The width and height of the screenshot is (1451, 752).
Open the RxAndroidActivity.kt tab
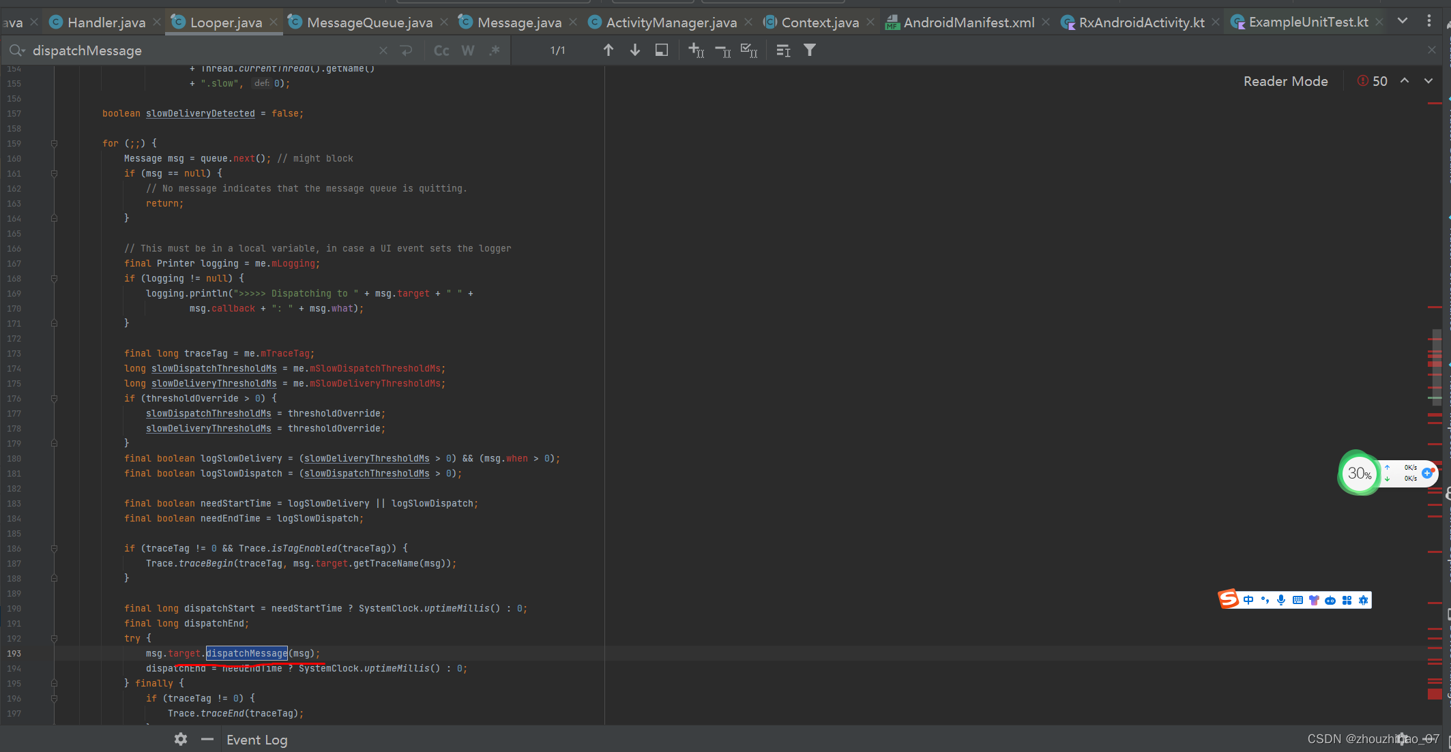(x=1141, y=22)
